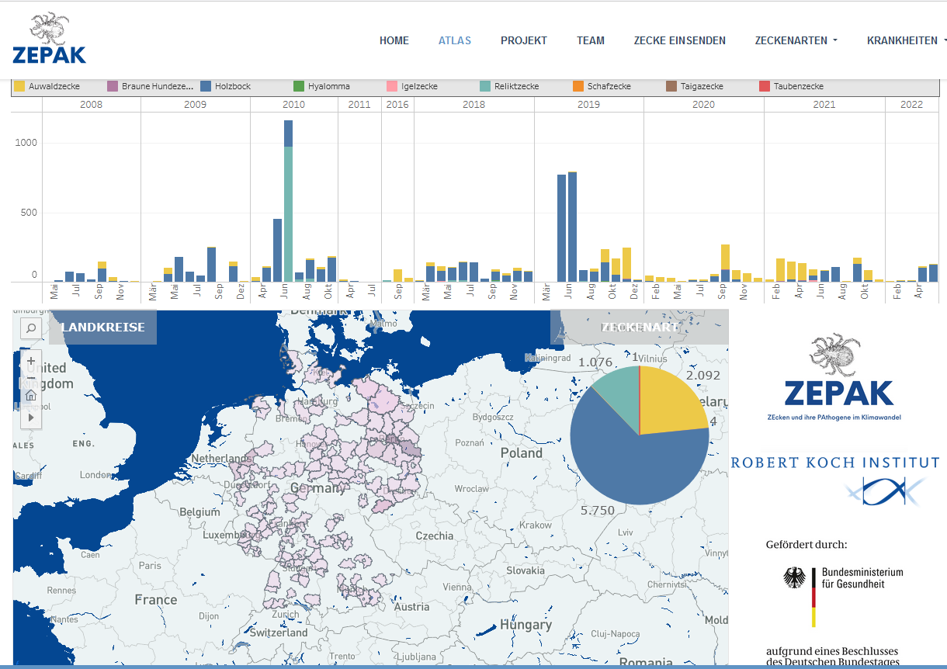Expand the Krankheiten dropdown menu
Viewport: 947px width, 669px height.
[x=907, y=40]
